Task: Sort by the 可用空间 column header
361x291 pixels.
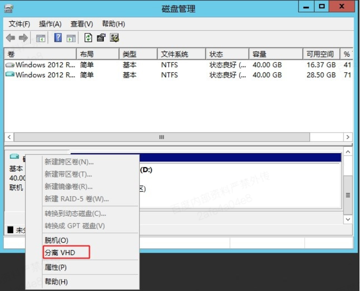Action: [320, 54]
